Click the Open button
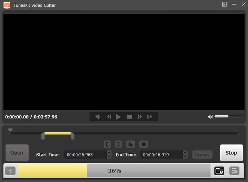Image resolution: width=248 pixels, height=182 pixels. (x=17, y=153)
